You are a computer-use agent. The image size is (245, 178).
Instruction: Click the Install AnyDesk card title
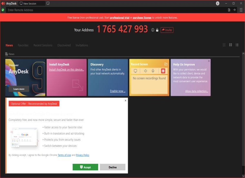click(59, 64)
